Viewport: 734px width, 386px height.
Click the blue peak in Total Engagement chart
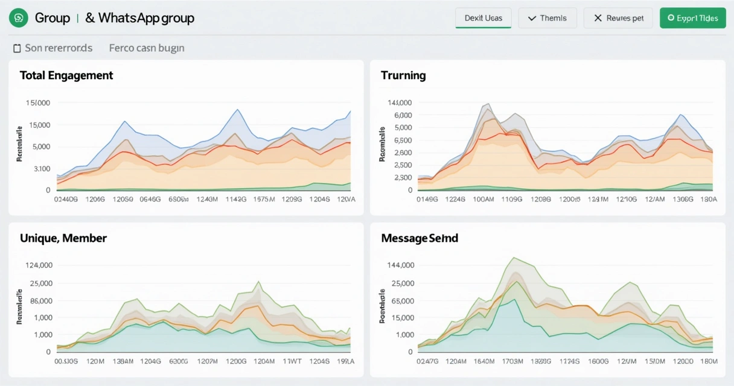(x=237, y=110)
